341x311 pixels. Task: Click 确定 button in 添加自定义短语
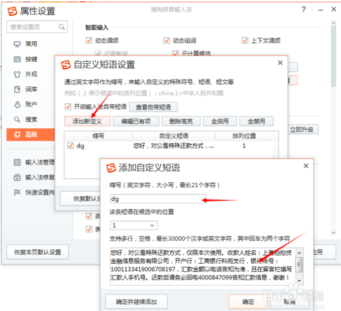pos(248,302)
